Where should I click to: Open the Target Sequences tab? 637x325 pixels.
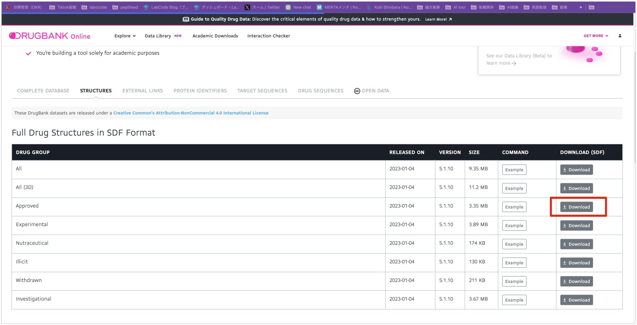click(262, 91)
